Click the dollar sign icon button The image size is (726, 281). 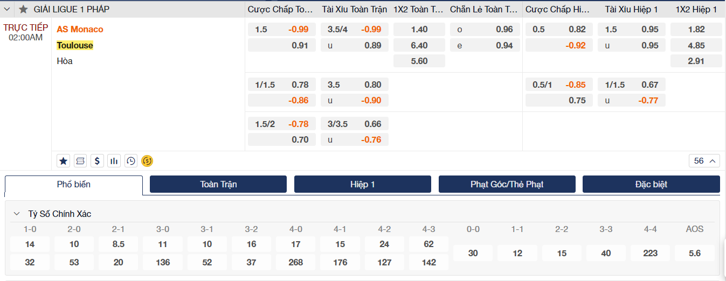(97, 160)
